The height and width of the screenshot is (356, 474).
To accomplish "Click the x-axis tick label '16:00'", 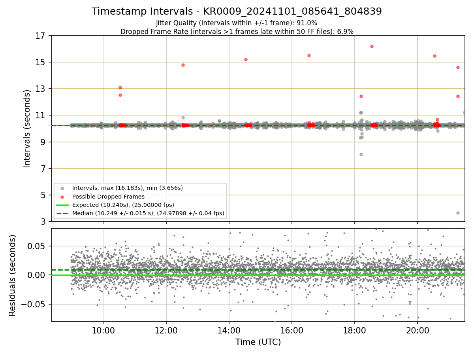I will point(292,330).
